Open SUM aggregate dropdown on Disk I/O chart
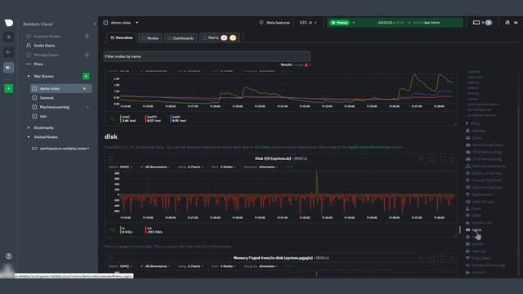The height and width of the screenshot is (294, 523). click(x=126, y=167)
